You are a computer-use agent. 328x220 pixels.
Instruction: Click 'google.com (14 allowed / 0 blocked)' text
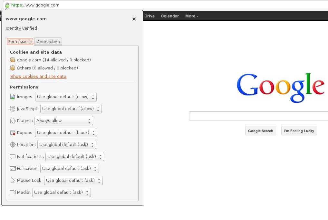[54, 60]
